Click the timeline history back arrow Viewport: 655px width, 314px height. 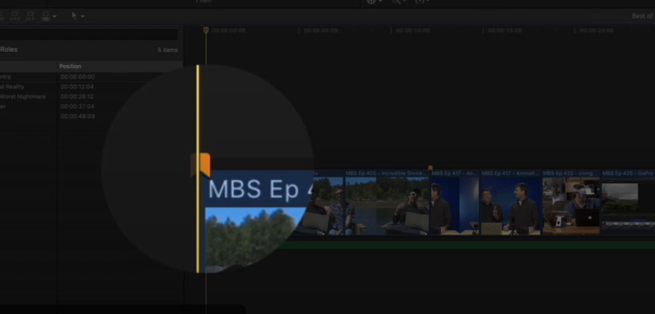598,16
